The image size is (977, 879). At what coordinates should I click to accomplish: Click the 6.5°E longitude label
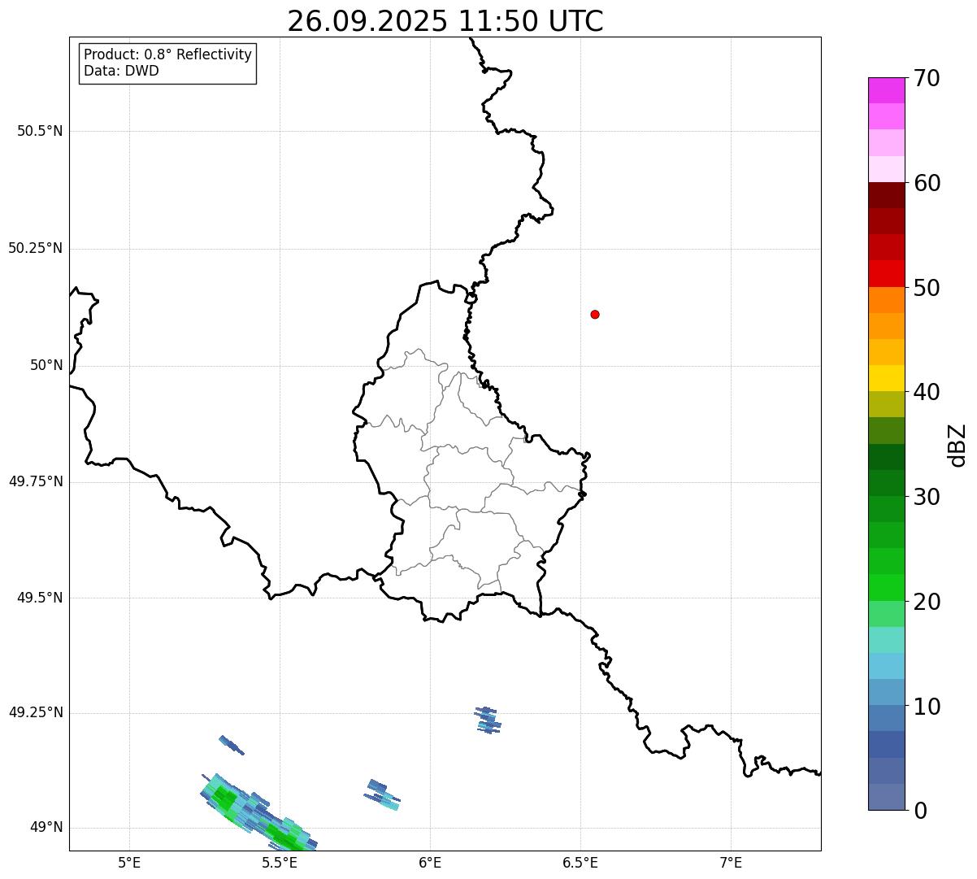point(580,862)
